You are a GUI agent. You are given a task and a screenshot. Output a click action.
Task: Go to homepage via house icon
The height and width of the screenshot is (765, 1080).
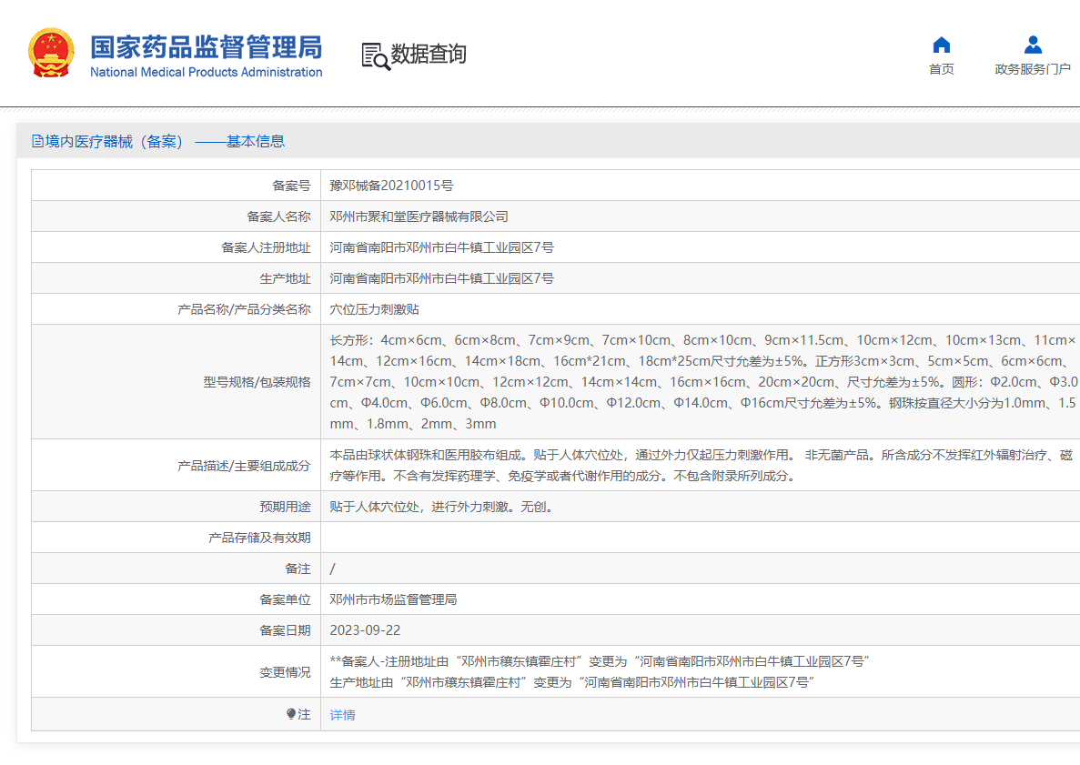point(941,45)
